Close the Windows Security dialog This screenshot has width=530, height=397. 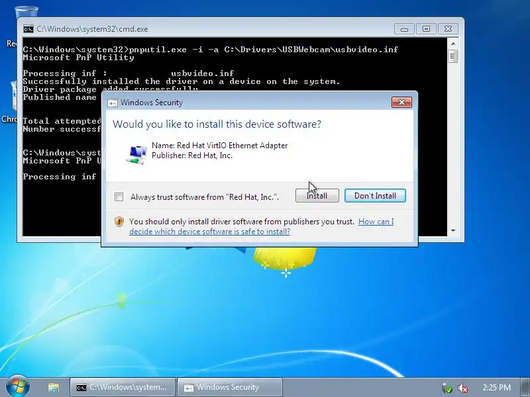(401, 103)
